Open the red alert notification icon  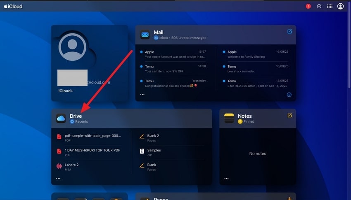(x=308, y=6)
